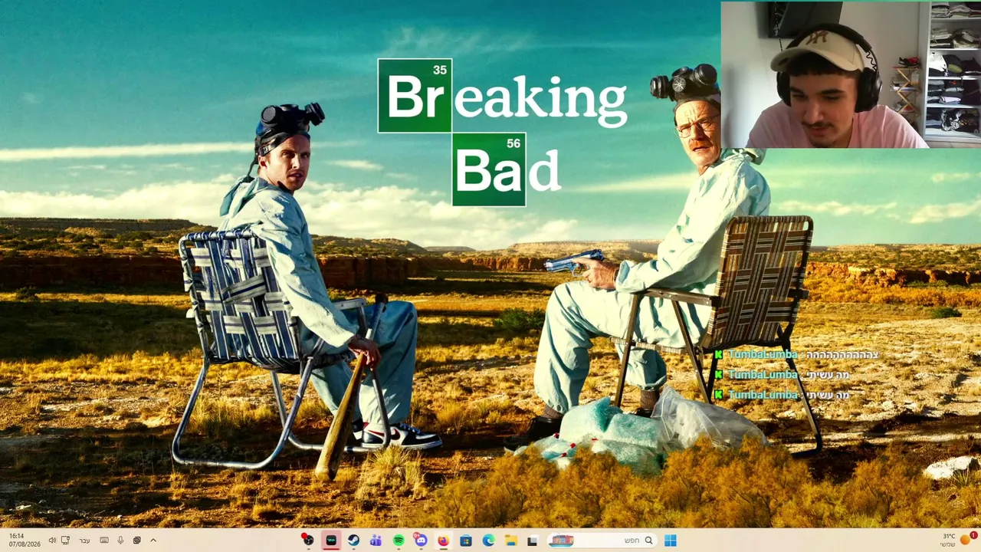981x552 pixels.
Task: Switch to the red-underlined waveform app in taskbar
Action: click(331, 540)
